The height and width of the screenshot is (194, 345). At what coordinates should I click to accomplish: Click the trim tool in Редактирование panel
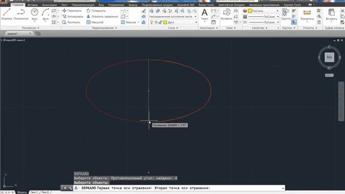pos(123,11)
